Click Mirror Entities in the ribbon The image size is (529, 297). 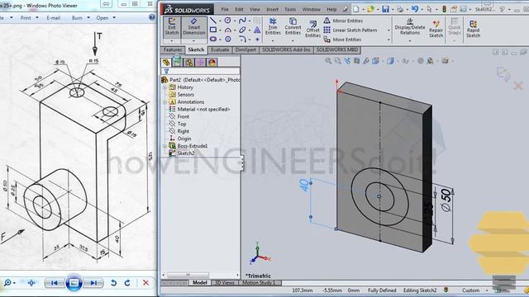[343, 21]
